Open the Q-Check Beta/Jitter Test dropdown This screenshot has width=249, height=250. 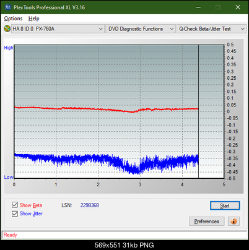211,29
